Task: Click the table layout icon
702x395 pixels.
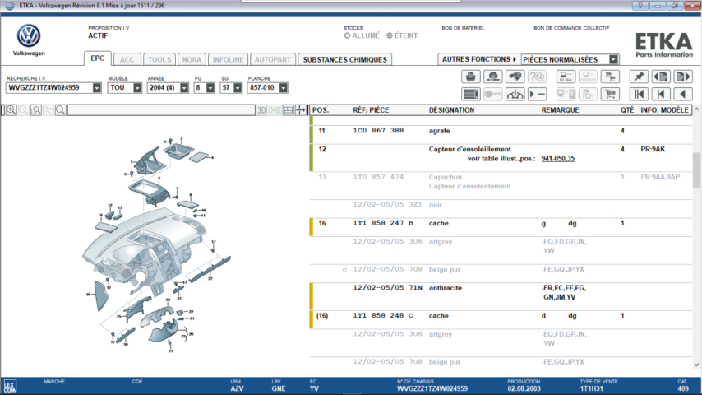Action: pyautogui.click(x=289, y=109)
